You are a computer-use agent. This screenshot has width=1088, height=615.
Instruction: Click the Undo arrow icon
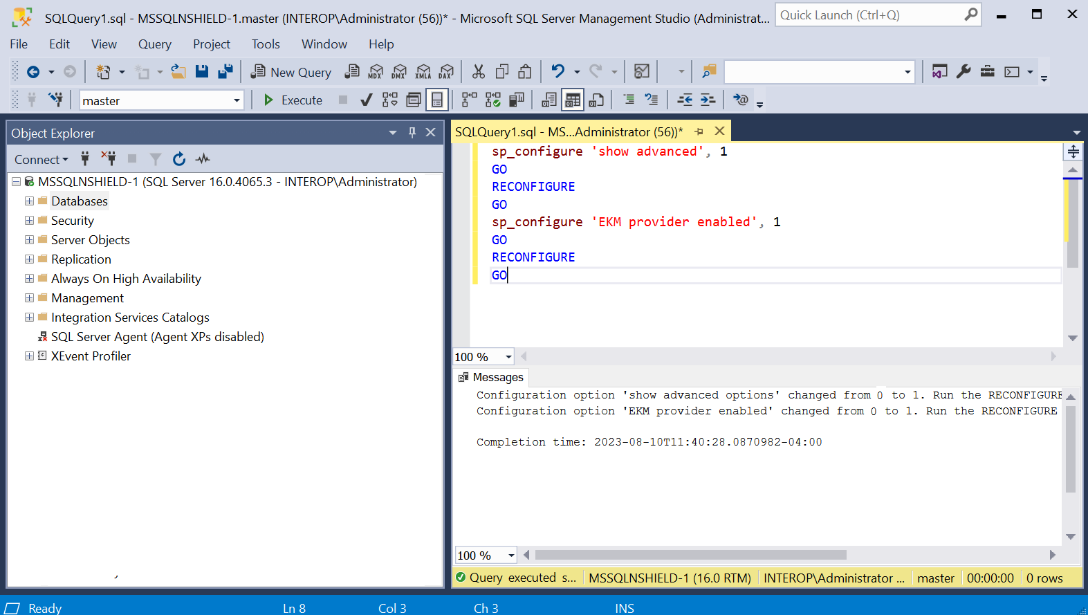pos(557,71)
